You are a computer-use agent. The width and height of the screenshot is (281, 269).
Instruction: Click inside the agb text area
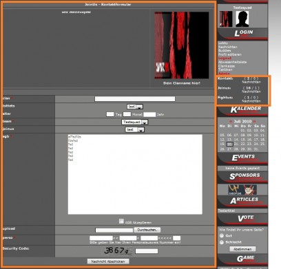(x=135, y=174)
